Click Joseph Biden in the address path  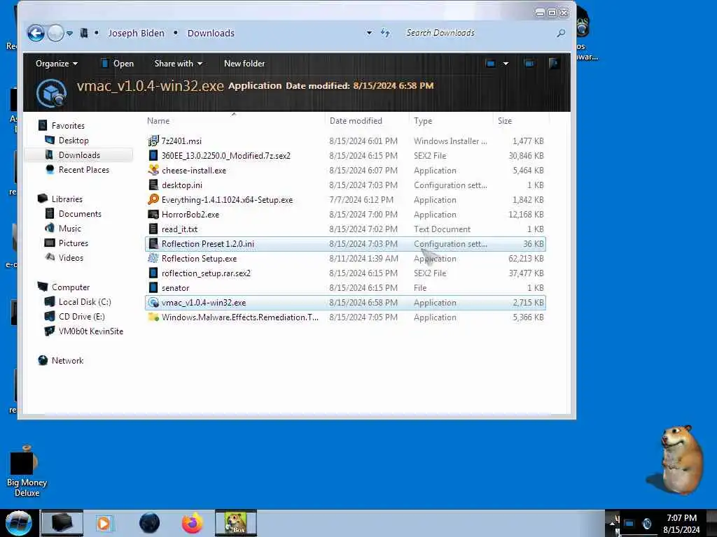136,33
